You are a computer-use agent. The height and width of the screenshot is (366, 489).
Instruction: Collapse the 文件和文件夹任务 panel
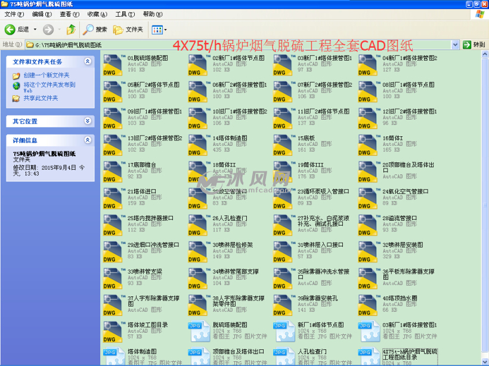pos(88,61)
